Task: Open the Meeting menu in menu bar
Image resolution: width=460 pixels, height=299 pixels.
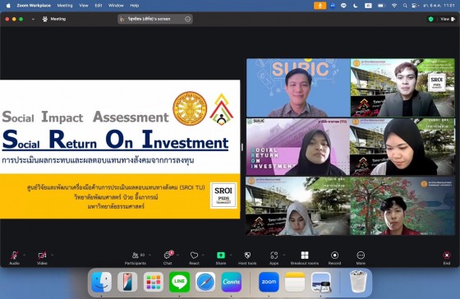Action: [65, 5]
